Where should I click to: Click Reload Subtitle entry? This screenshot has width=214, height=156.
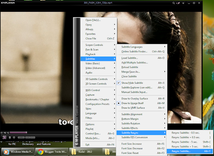click(141, 67)
